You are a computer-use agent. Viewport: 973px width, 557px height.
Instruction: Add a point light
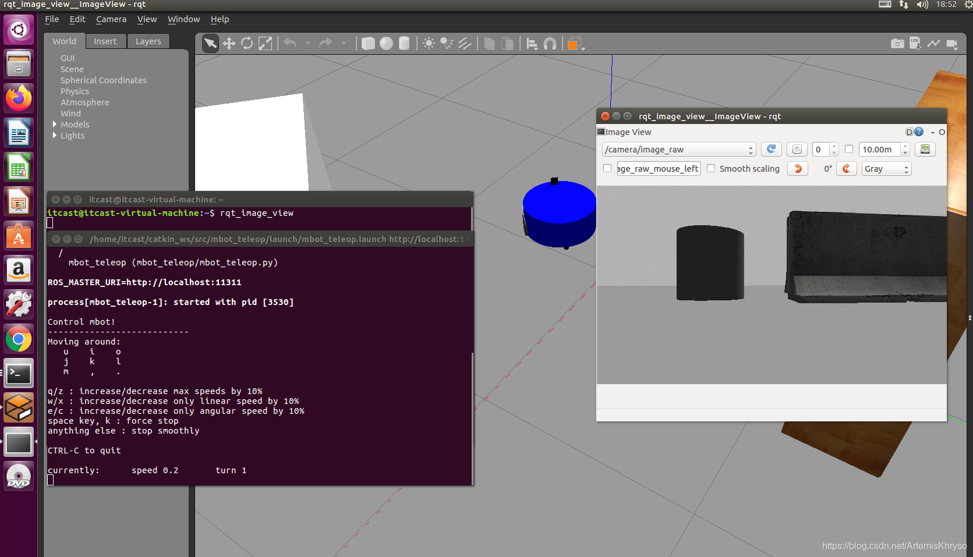[429, 44]
